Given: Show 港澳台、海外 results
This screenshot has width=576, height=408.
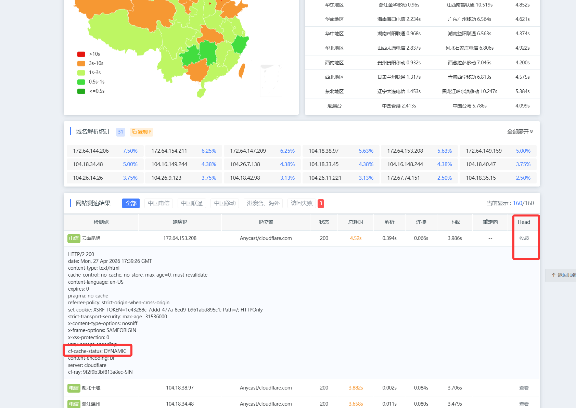Looking at the screenshot, I should point(263,203).
